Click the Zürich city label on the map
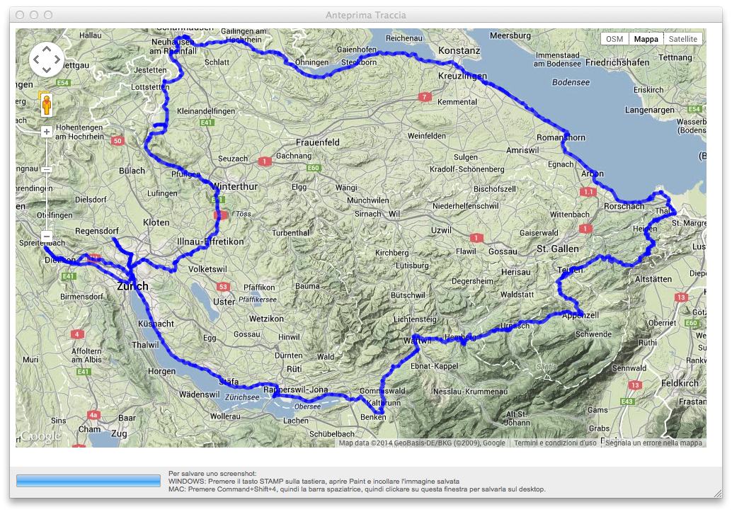Viewport: 732px width, 512px height. click(x=132, y=286)
